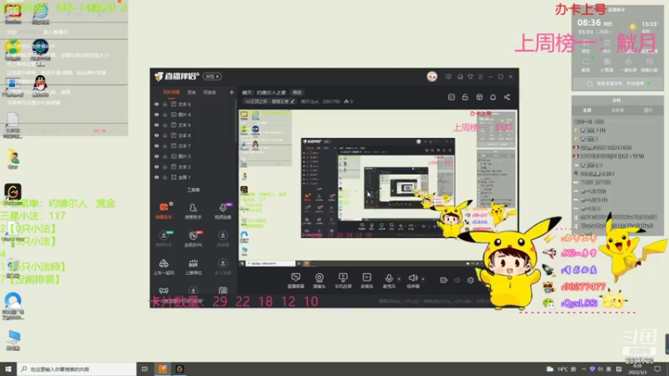669x376 pixels.
Task: Click the share icon at top right of preview
Action: coord(507,97)
